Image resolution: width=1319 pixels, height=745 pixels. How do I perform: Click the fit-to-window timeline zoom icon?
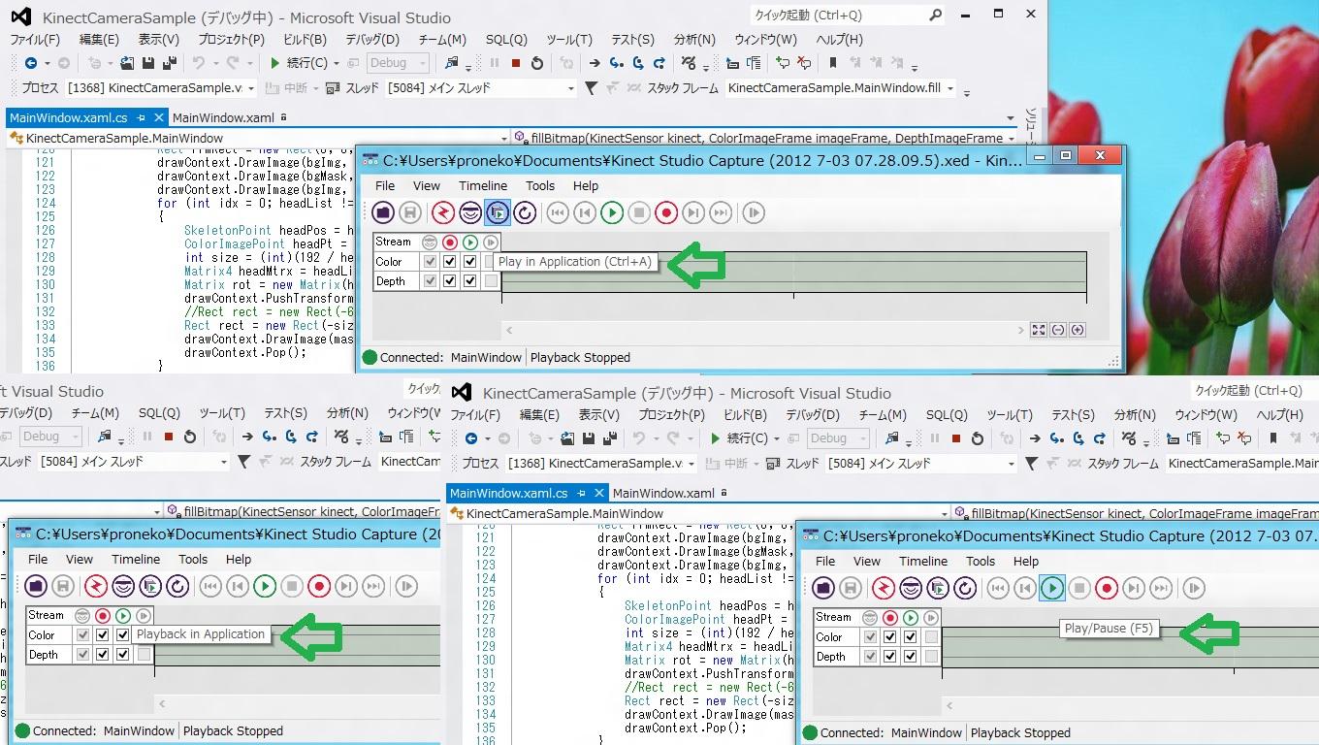point(1039,330)
